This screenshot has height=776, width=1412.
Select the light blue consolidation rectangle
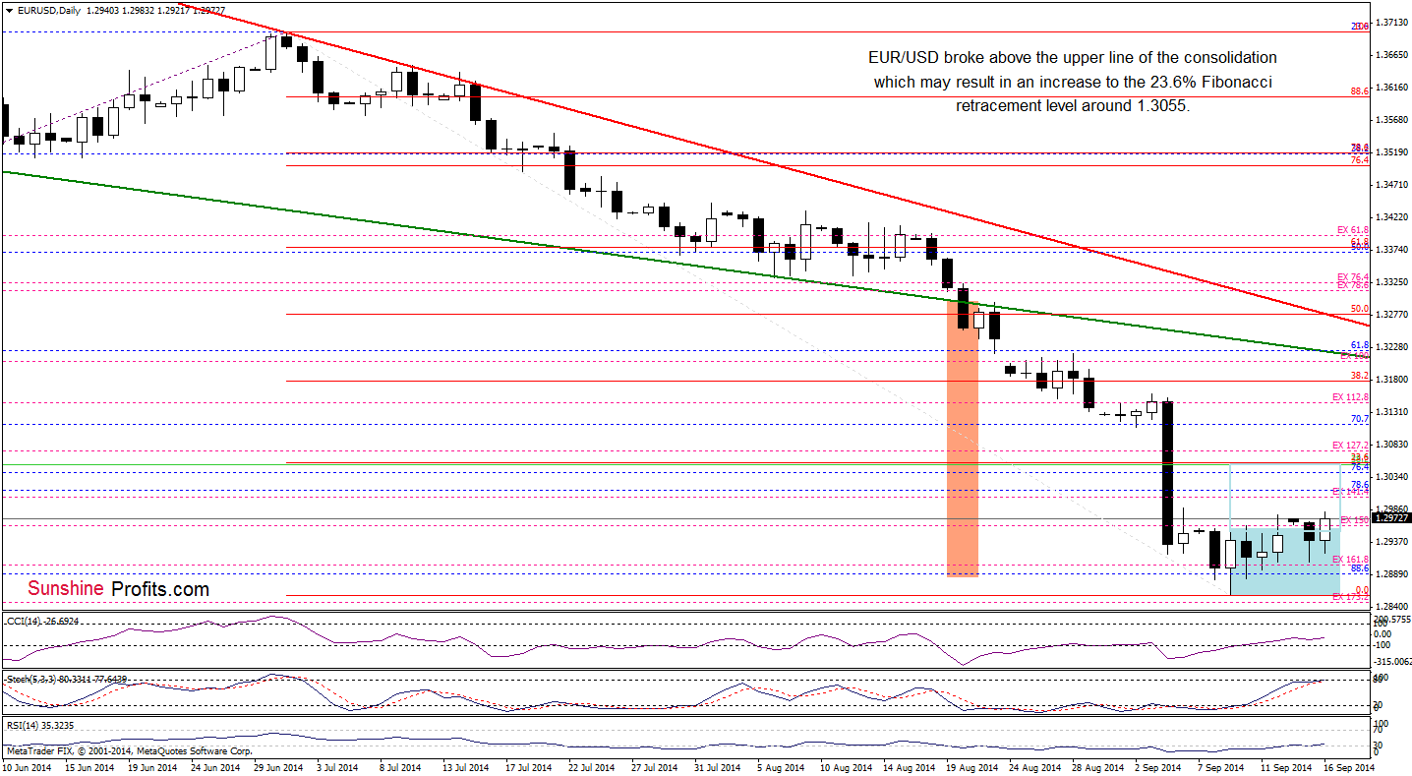pyautogui.click(x=1284, y=562)
